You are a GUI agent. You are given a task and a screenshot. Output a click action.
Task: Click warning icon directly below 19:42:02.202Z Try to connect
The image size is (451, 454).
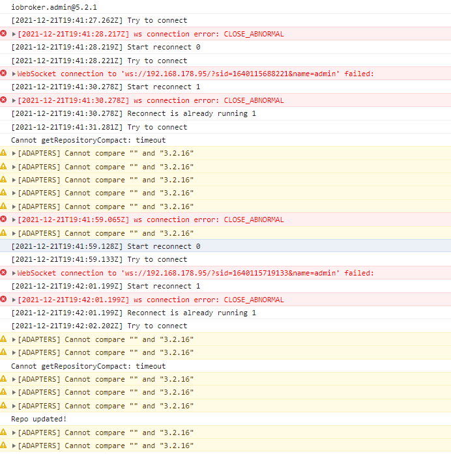[3, 339]
